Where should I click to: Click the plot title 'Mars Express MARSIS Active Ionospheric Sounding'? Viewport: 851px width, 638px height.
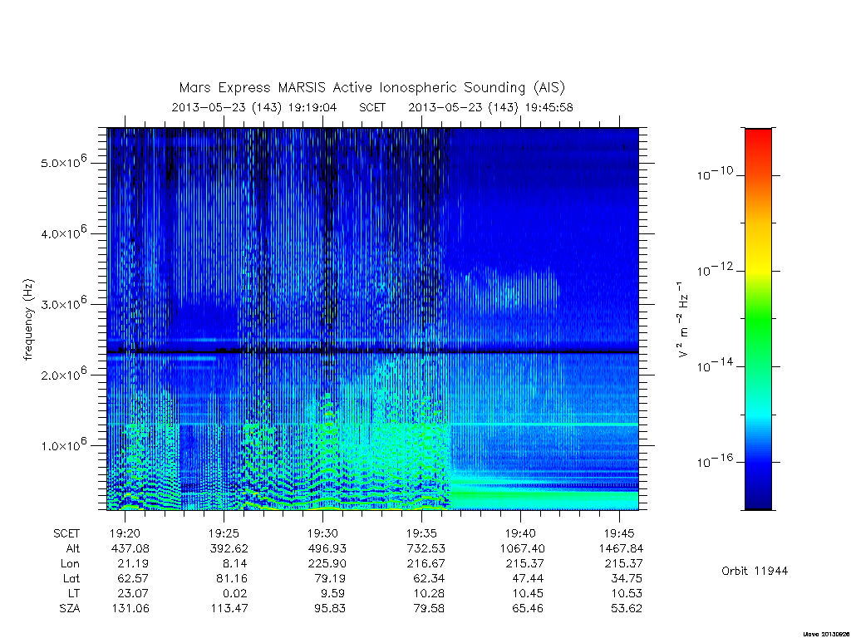(352, 87)
